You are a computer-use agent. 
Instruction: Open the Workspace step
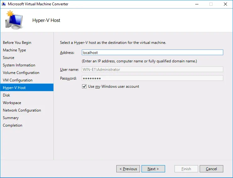(x=12, y=103)
